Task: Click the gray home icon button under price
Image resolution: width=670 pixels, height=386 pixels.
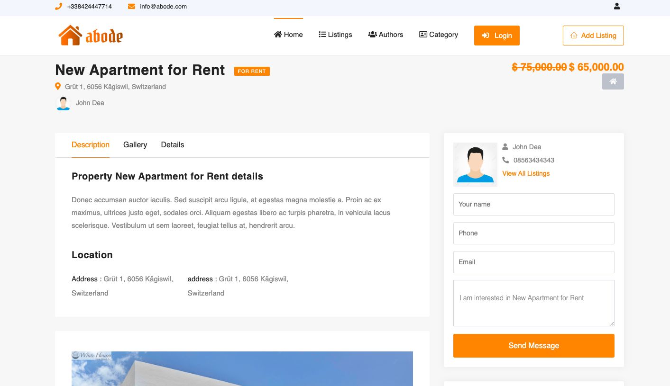Action: click(x=613, y=81)
